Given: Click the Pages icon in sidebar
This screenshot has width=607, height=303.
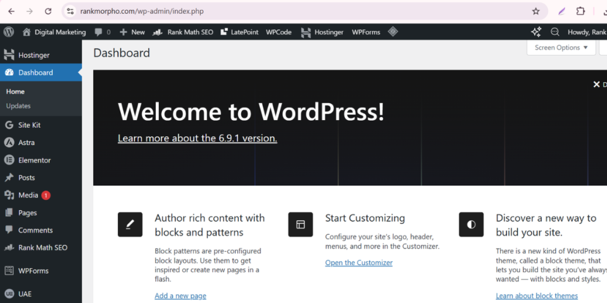Looking at the screenshot, I should click(9, 212).
